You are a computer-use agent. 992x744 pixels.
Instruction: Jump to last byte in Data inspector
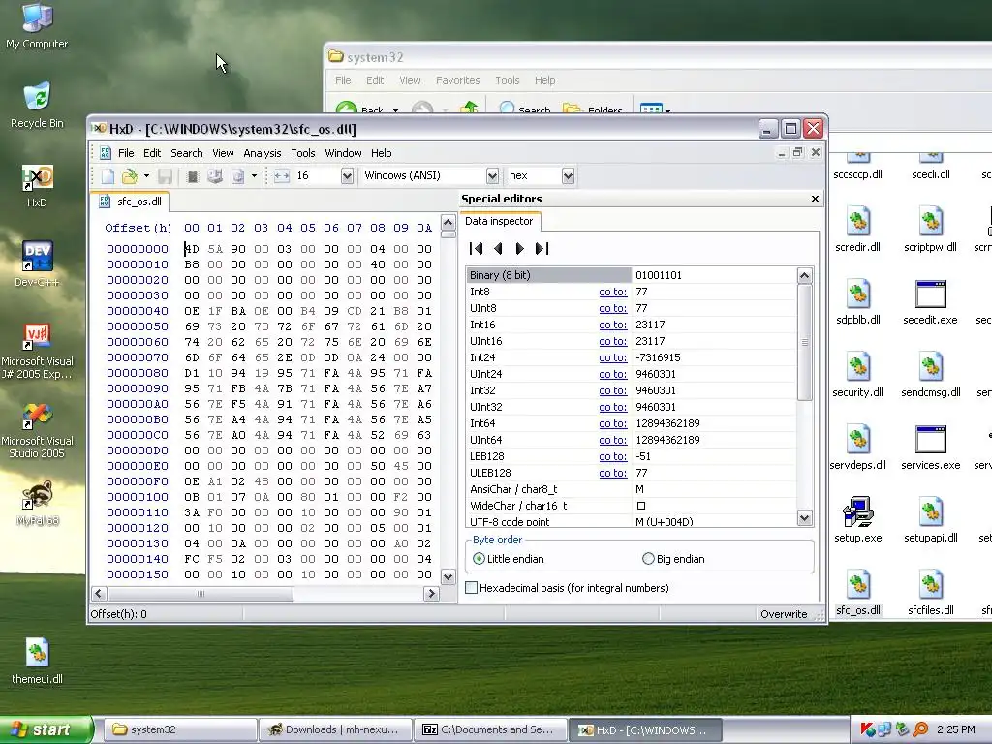[542, 249]
